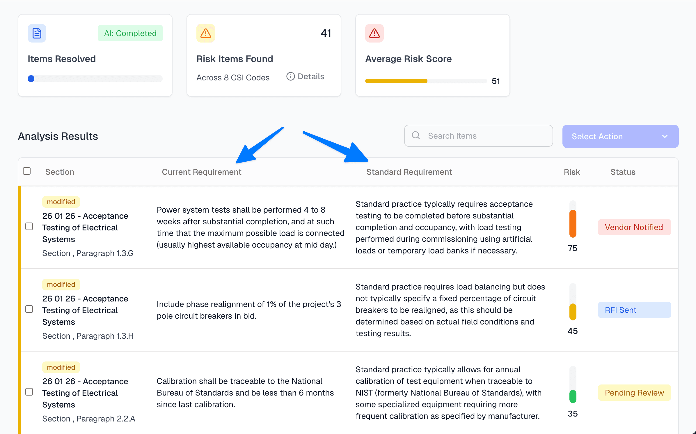696x434 pixels.
Task: Click the AI: Completed badge
Action: (x=130, y=33)
